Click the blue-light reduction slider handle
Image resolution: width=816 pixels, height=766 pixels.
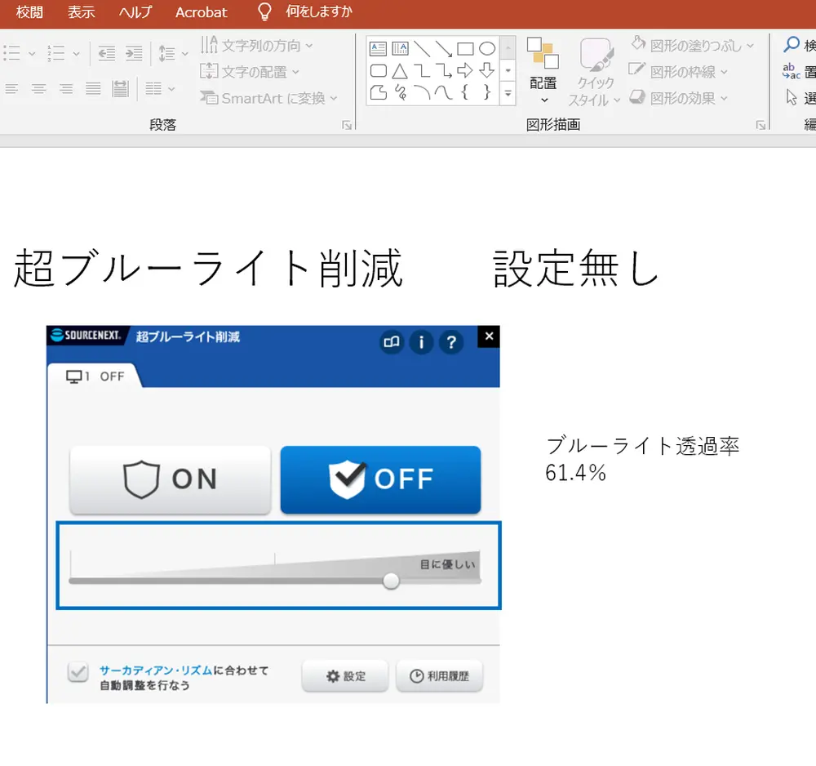[391, 581]
